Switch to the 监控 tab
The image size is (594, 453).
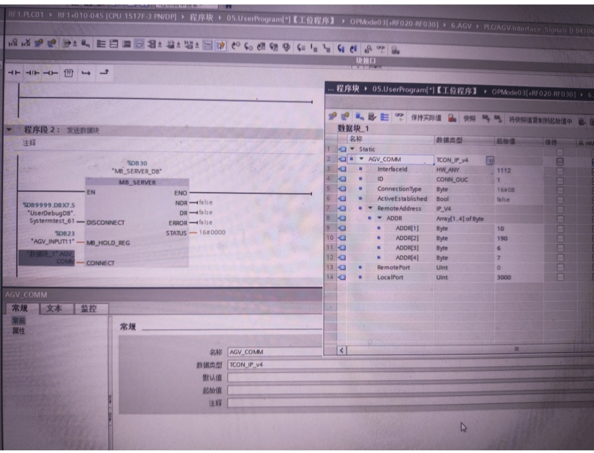[x=89, y=309]
